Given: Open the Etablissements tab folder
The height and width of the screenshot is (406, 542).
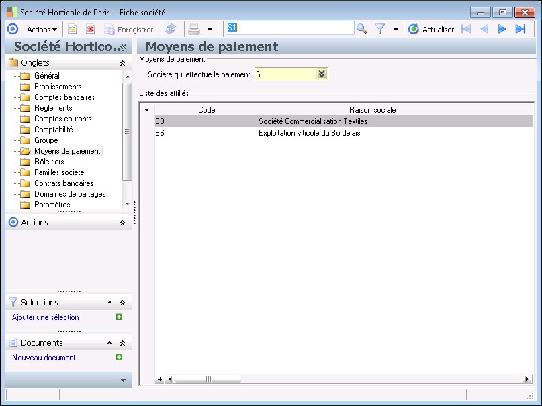Looking at the screenshot, I should (58, 87).
